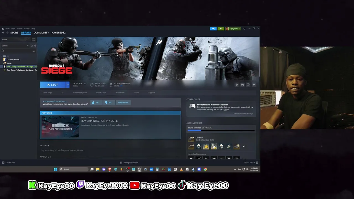Image resolution: width=354 pixels, height=199 pixels.
Task: Open the Discussions link
Action: tap(120, 93)
